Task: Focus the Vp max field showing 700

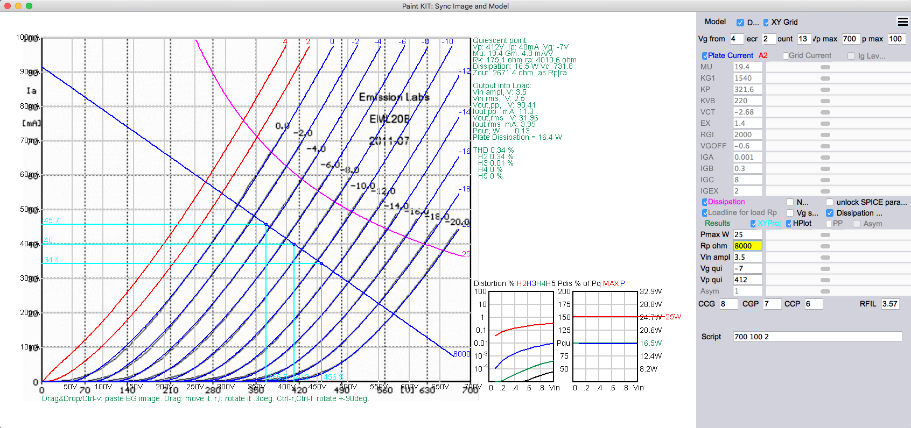Action: tap(850, 39)
